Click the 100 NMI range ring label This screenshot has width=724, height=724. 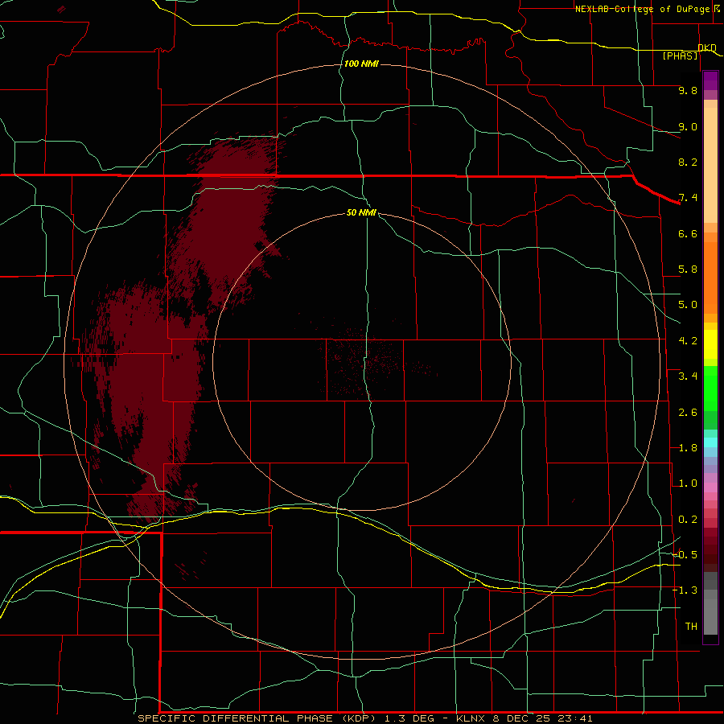(x=361, y=64)
